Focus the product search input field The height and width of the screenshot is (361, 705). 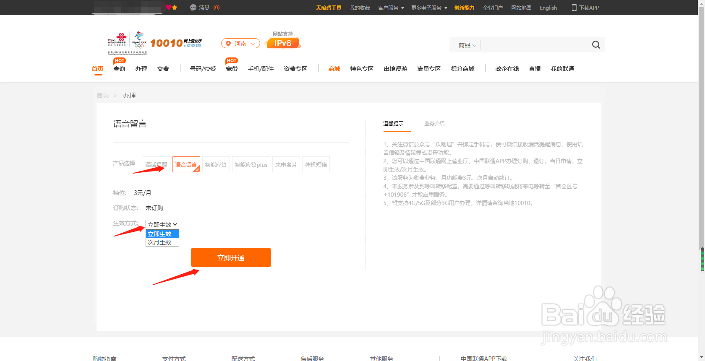pos(535,45)
